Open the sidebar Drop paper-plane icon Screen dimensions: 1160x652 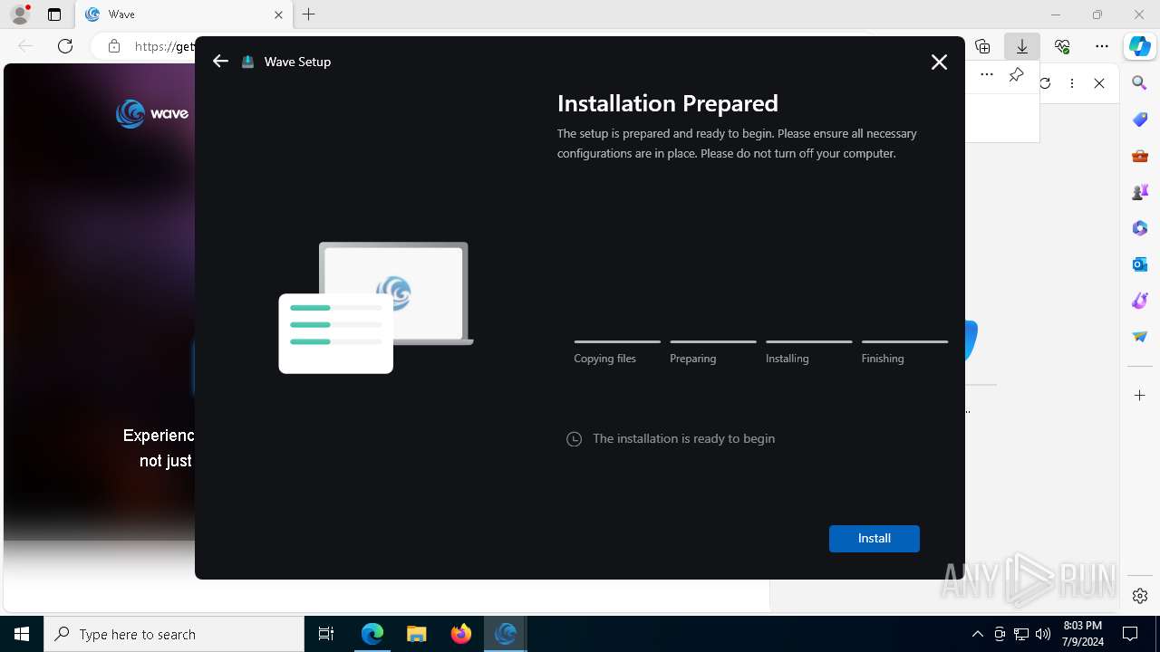tap(1140, 337)
